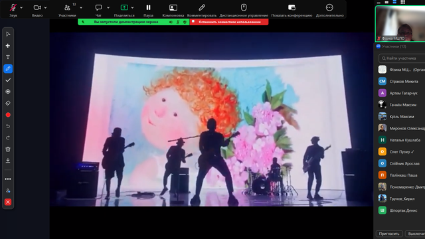
Task: Click the speaker icon in green sharing bar
Action: pos(171,22)
